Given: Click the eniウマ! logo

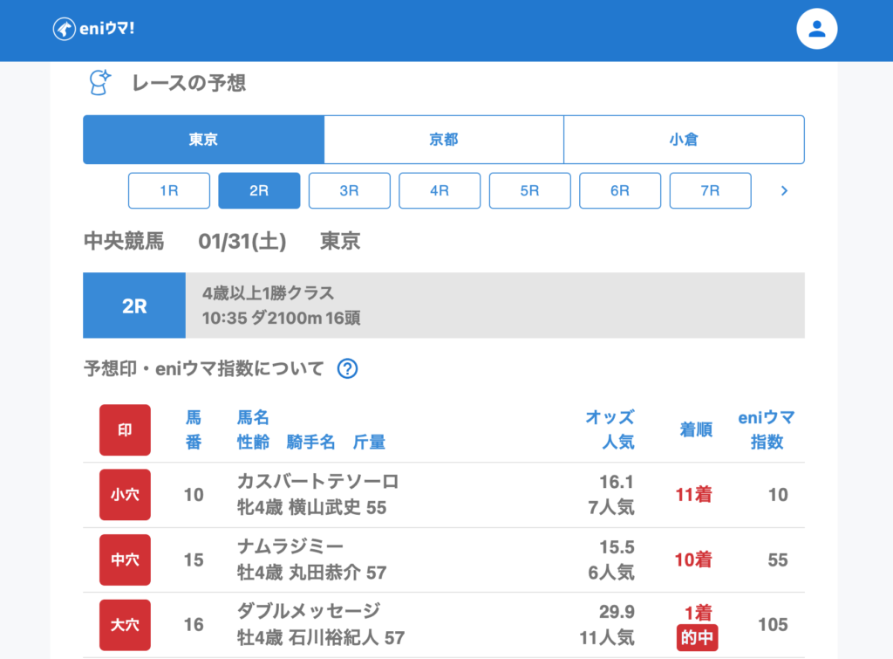Looking at the screenshot, I should click(x=93, y=29).
